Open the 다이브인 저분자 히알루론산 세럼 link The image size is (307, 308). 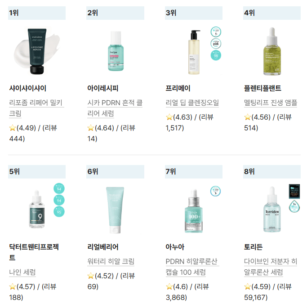[x=270, y=267]
